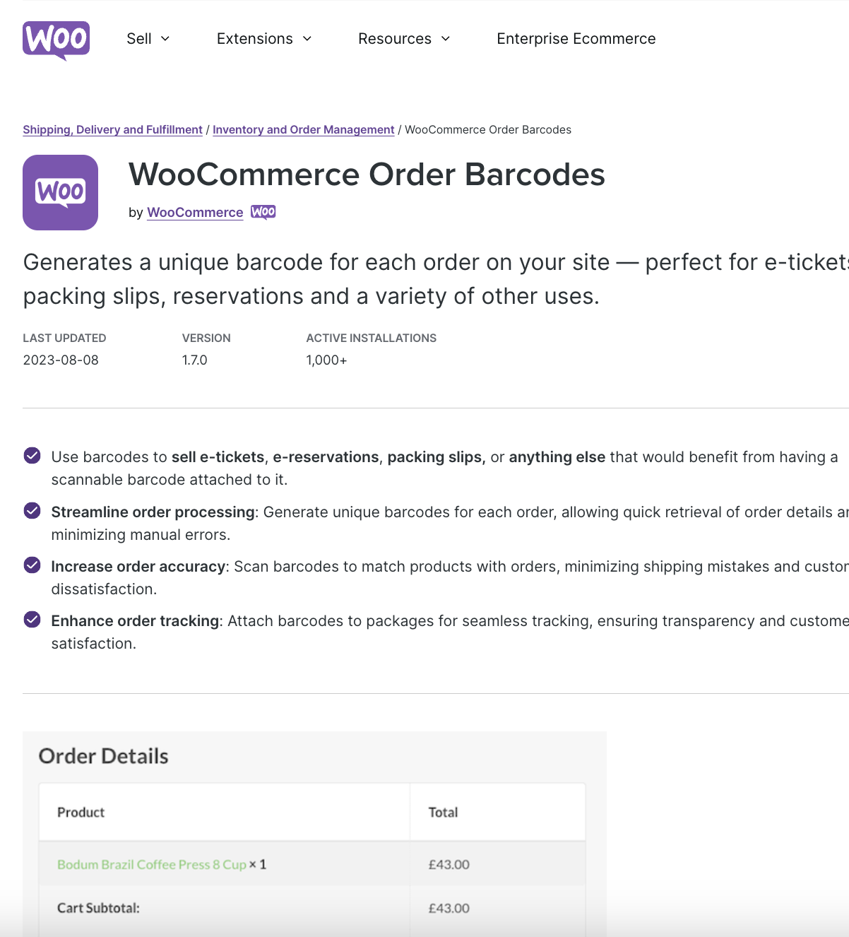Screen dimensions: 849x937
Task: Click the small Woo badge next to WooCommerce
Action: (x=263, y=211)
